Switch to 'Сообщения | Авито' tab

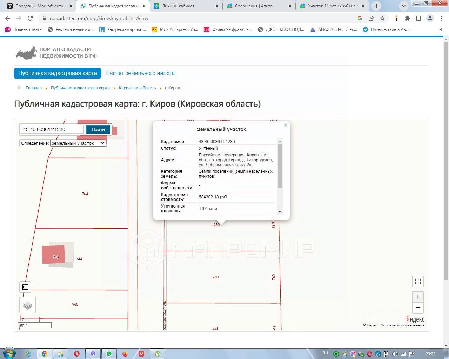click(259, 6)
